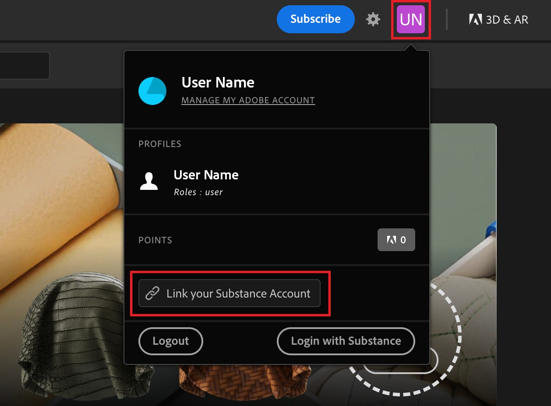Click the round cyan profile avatar
The height and width of the screenshot is (406, 551).
point(152,91)
